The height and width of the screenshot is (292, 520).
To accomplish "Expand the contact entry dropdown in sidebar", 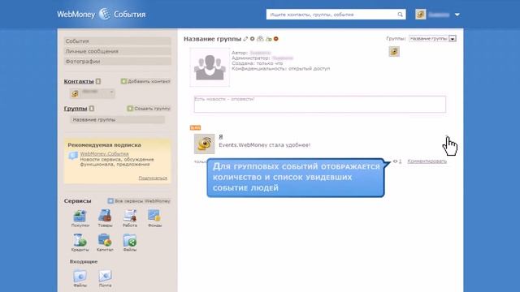I will pos(112,92).
